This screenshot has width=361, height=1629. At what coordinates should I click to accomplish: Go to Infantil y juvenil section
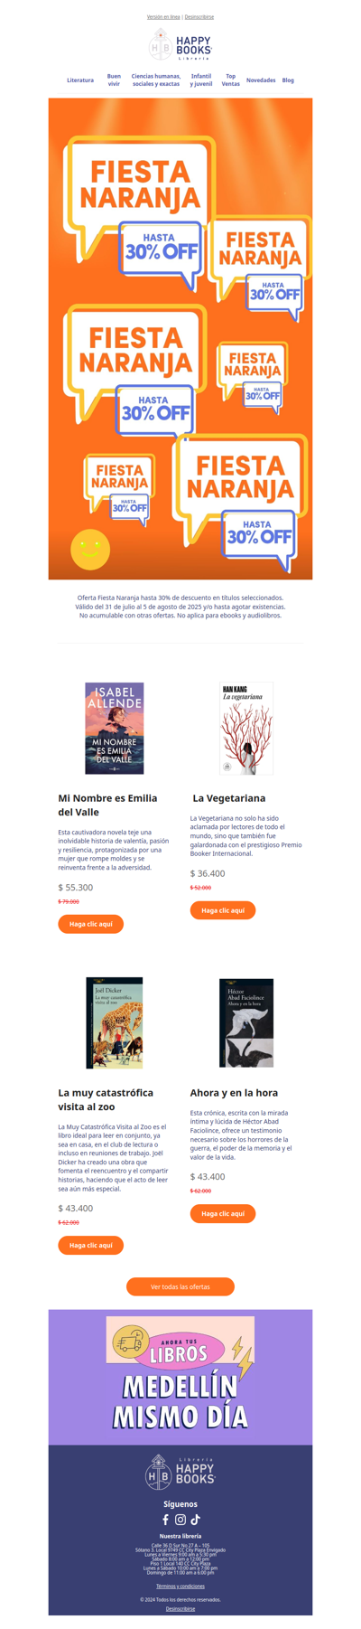coord(201,80)
